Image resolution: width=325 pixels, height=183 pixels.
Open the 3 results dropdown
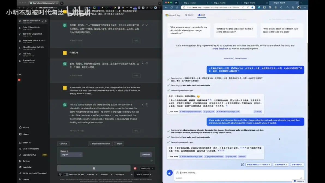92,175
